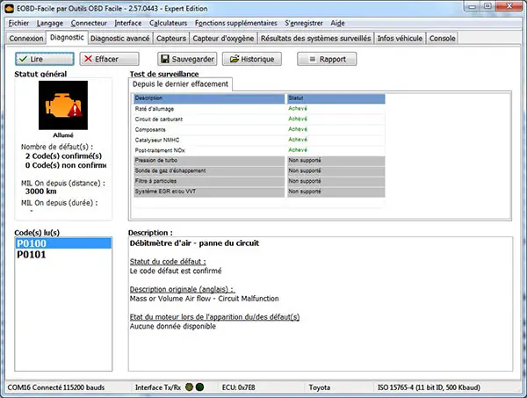This screenshot has height=398, width=527.
Task: Click the Raté d'allumage monitor row
Action: coord(209,108)
